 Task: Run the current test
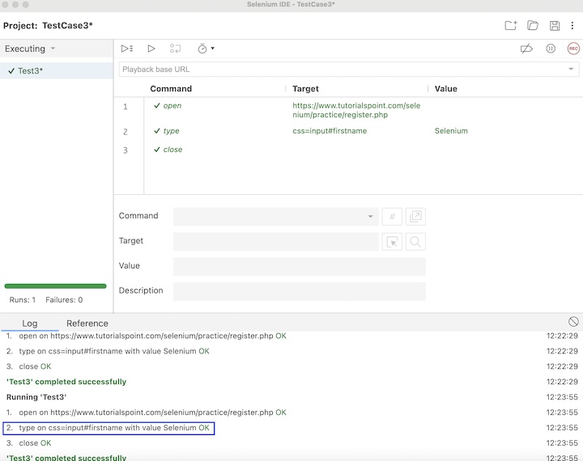[151, 49]
